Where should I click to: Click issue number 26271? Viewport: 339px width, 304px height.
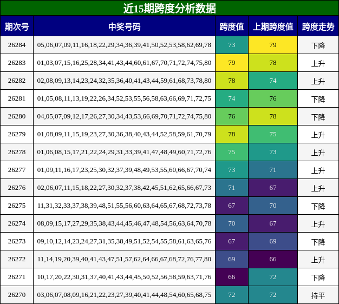(x=17, y=277)
